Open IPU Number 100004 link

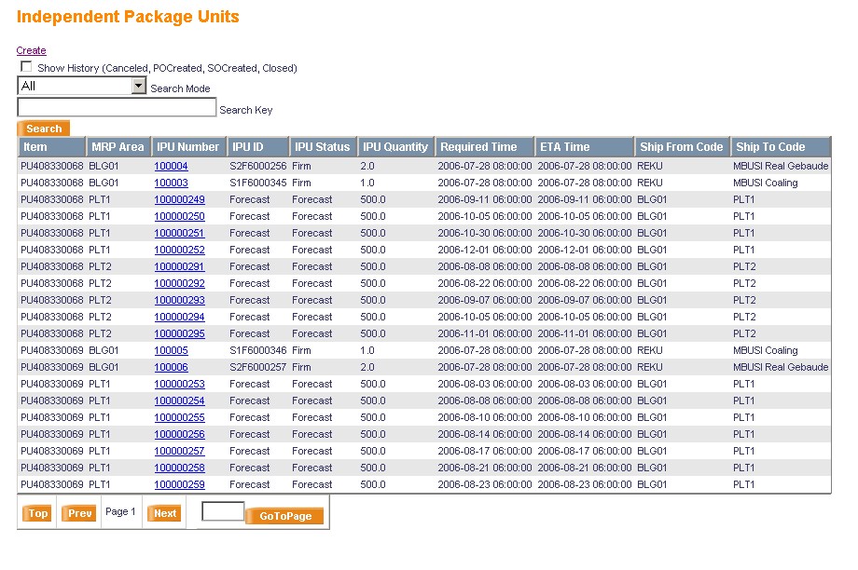(x=171, y=166)
